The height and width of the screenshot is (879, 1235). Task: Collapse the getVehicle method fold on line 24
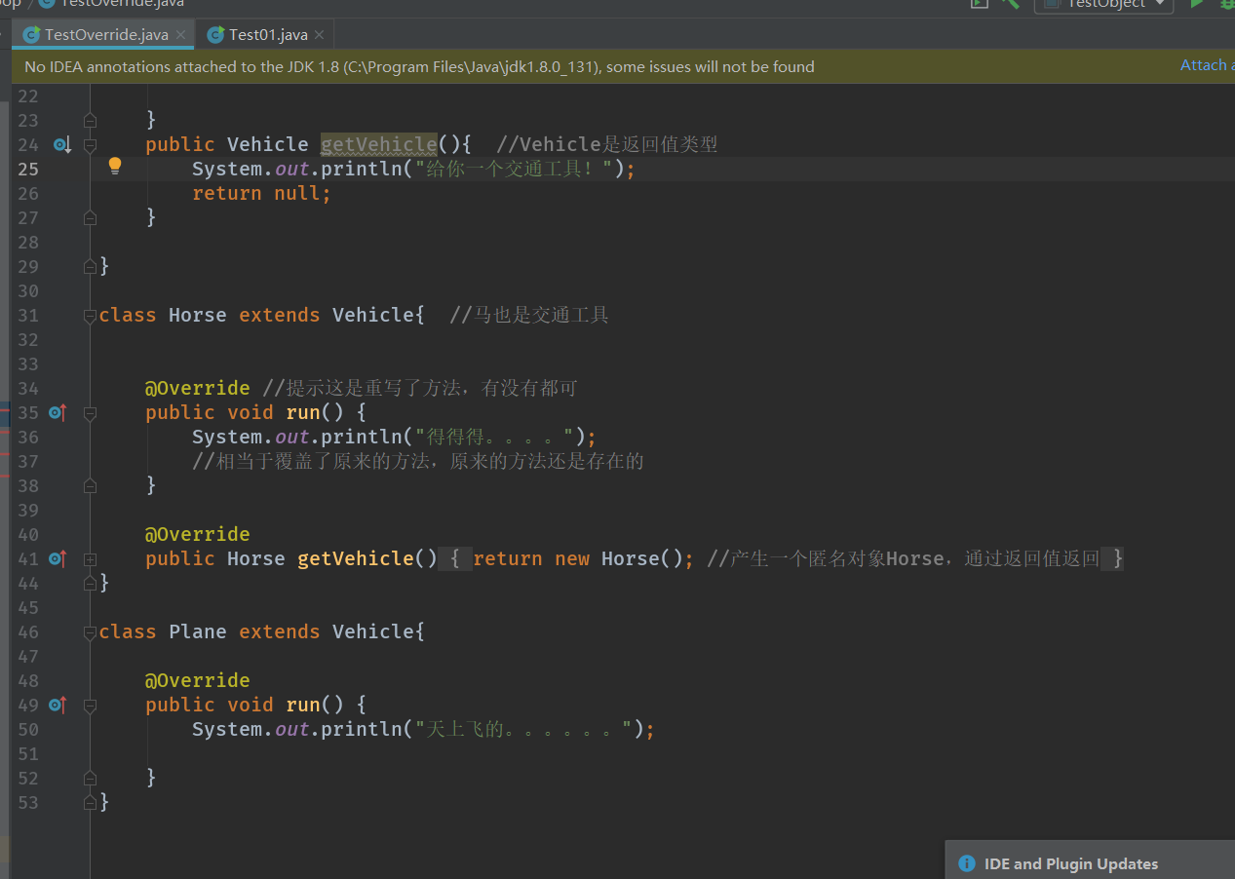point(90,145)
